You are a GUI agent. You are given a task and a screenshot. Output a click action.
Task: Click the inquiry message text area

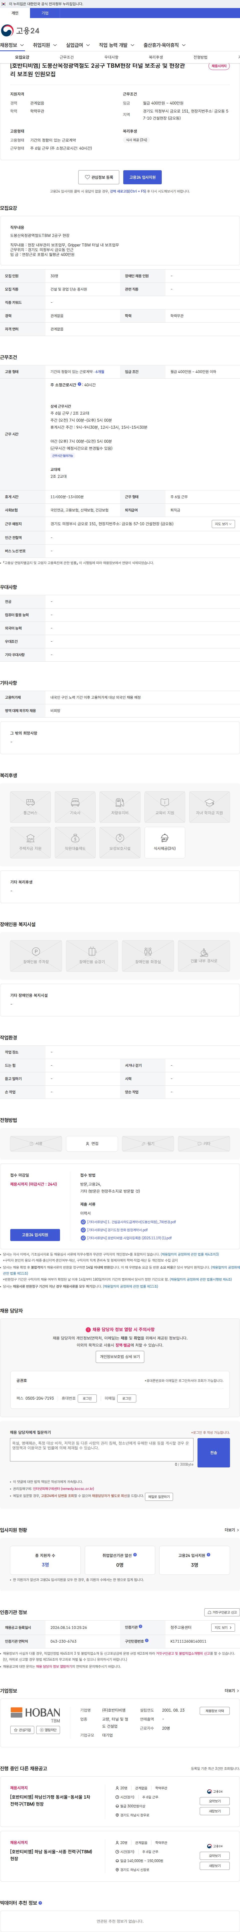[x=102, y=1449]
